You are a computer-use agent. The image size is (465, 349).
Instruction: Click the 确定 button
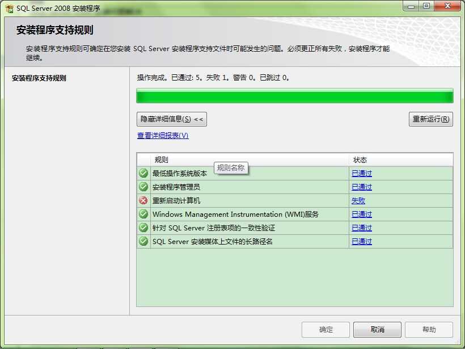(x=325, y=329)
